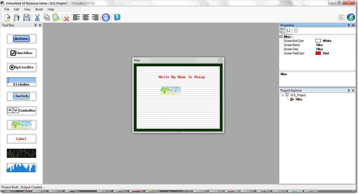Save the project with the floppy disk icon
Image resolution: width=358 pixels, height=194 pixels.
[27, 17]
